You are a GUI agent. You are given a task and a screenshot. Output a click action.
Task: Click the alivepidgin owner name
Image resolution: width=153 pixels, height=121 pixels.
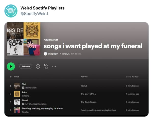(x=53, y=54)
